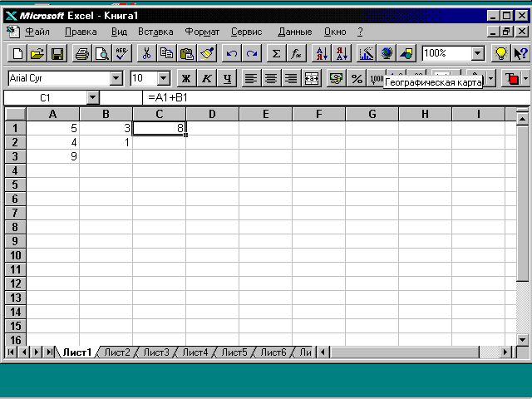
Task: Run the ABC spelling check
Action: [121, 53]
